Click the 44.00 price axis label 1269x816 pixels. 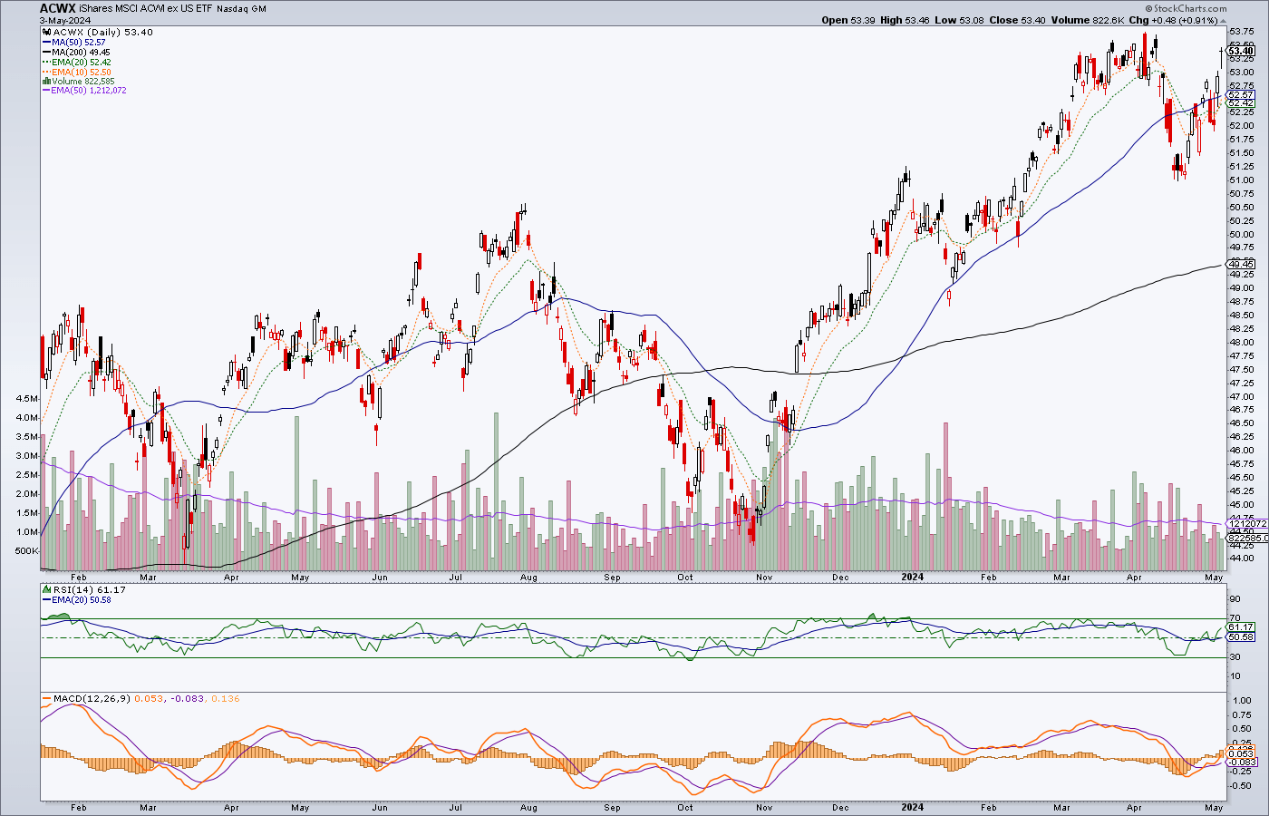[1241, 559]
